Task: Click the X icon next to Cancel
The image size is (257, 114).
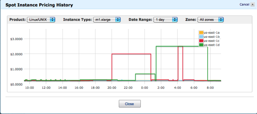Action: click(252, 5)
